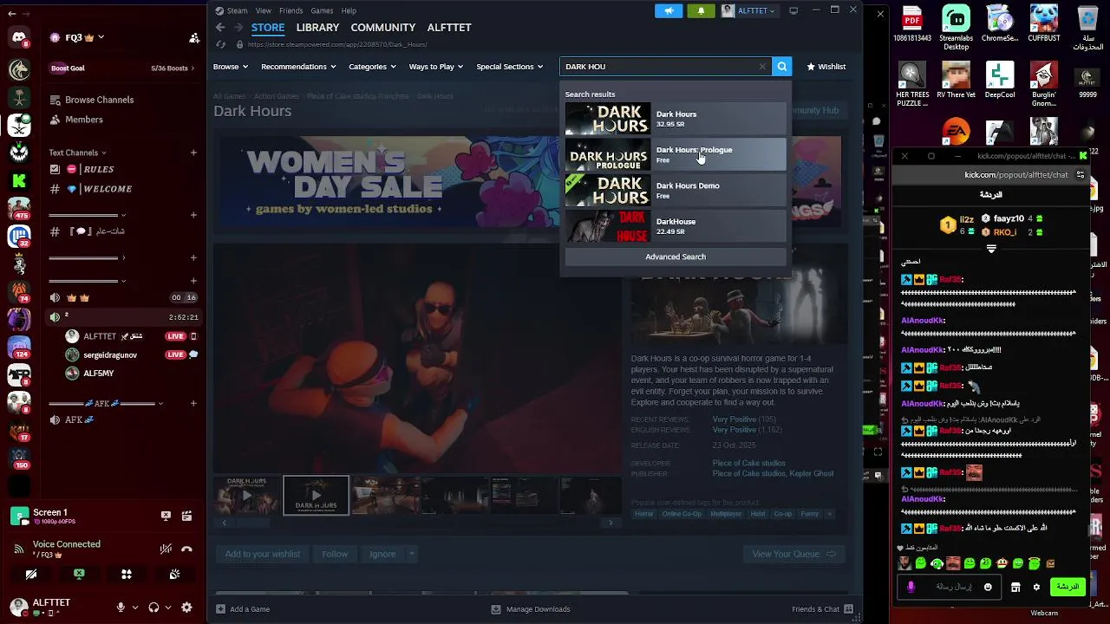Open Steam Categories dropdown

tap(373, 67)
